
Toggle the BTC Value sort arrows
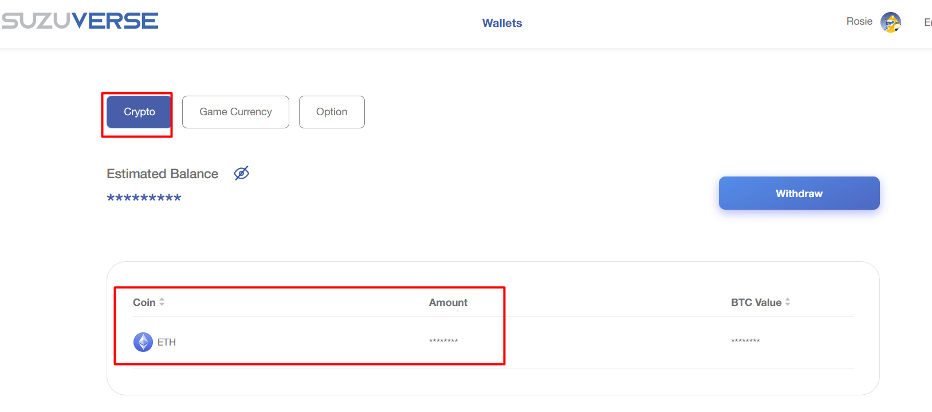click(x=788, y=302)
